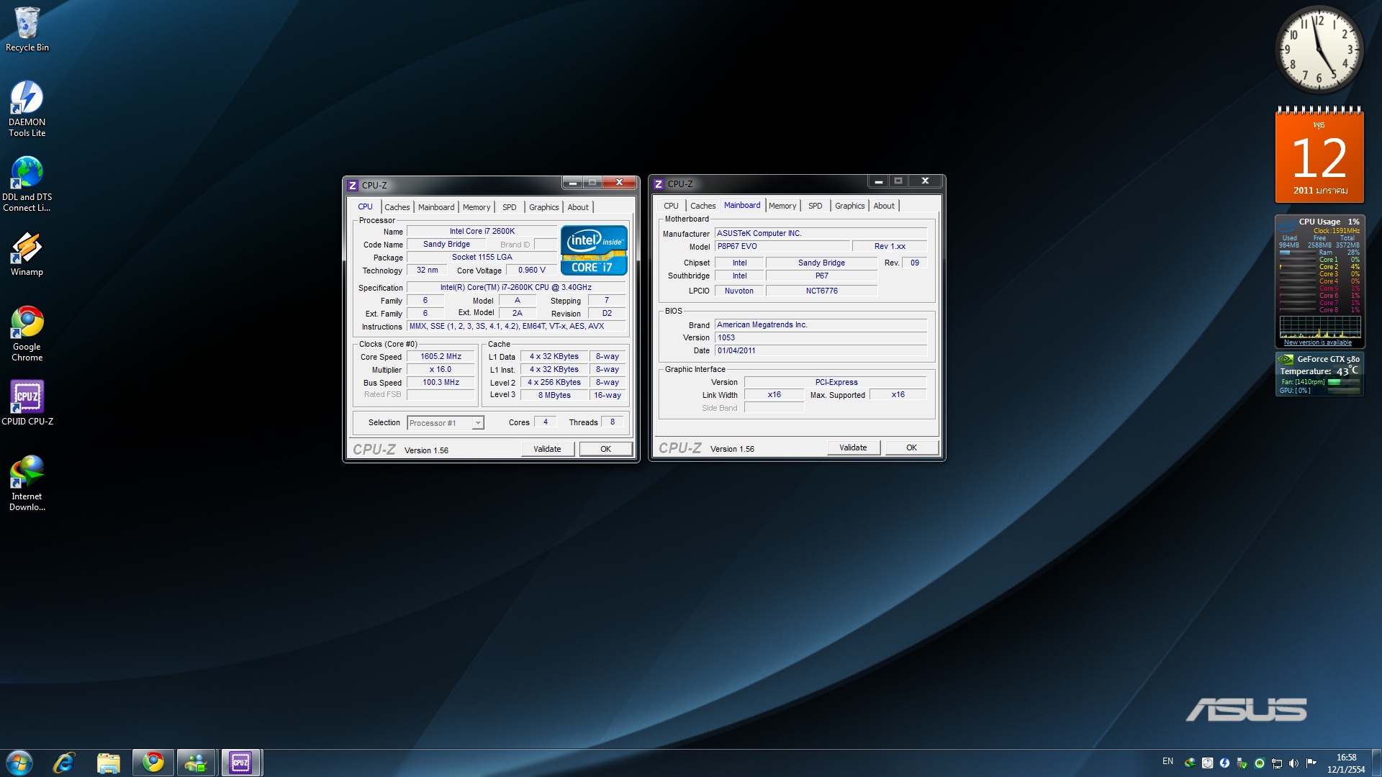Open Memory tab in left CPU-Z window
Viewport: 1382px width, 777px height.
[x=476, y=207]
